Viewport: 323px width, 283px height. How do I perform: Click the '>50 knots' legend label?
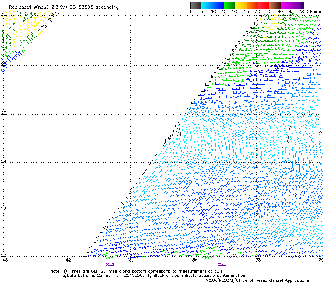(310, 12)
